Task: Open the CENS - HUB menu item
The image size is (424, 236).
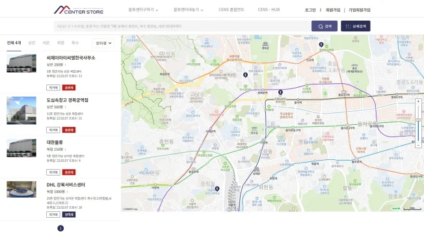Action: (269, 10)
